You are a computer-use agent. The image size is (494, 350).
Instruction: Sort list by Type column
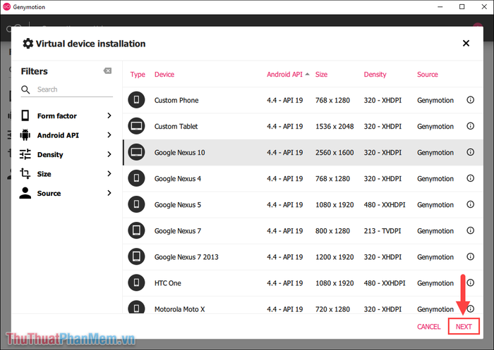coord(138,75)
